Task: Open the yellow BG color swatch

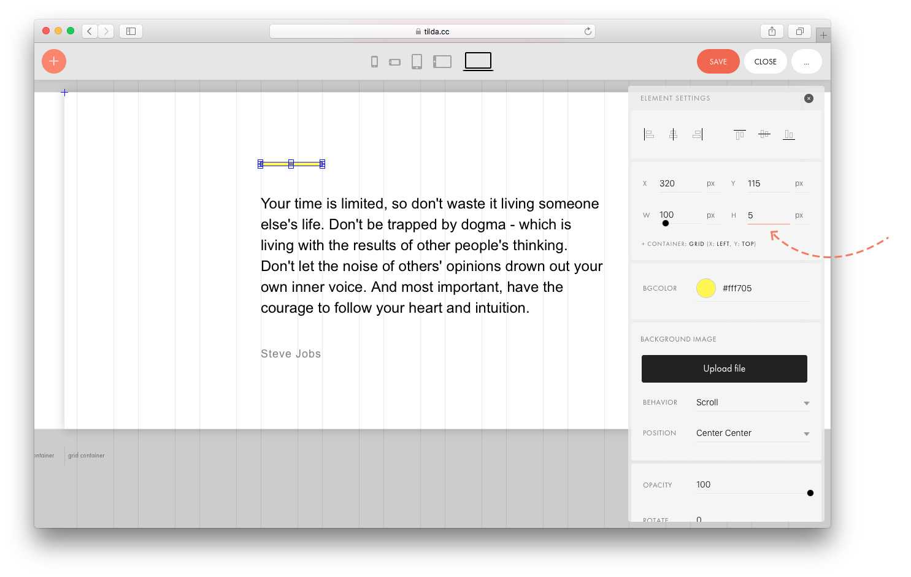Action: [705, 288]
